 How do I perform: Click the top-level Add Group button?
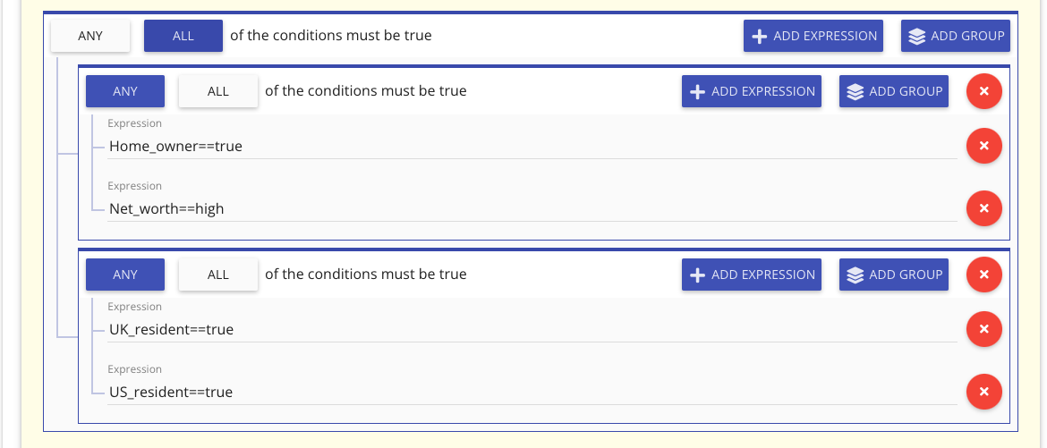[x=955, y=37]
